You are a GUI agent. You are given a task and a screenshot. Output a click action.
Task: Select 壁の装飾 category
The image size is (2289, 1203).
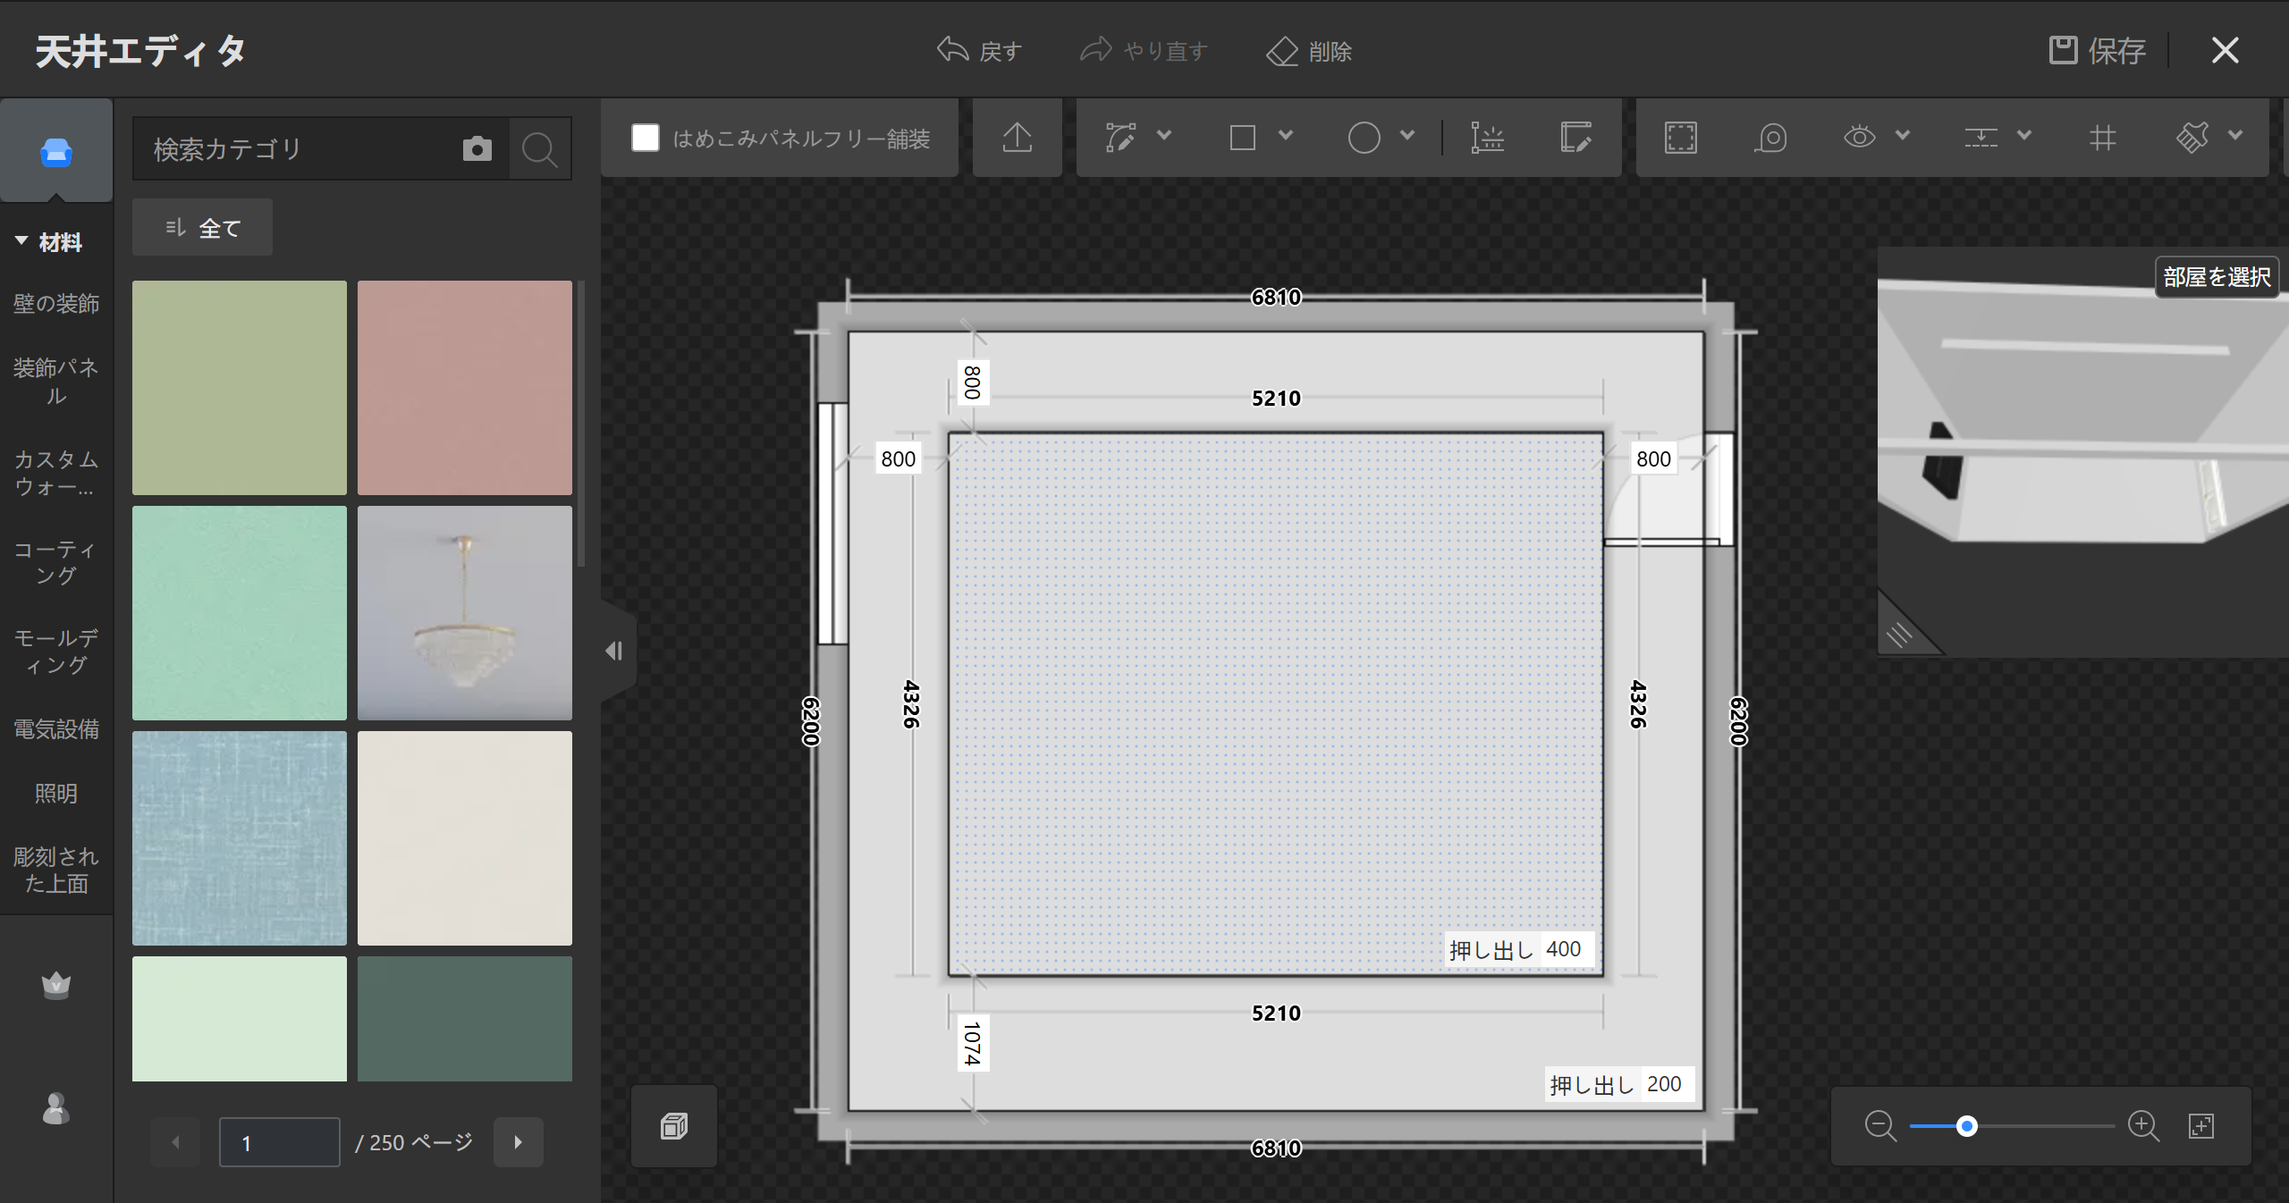click(56, 304)
